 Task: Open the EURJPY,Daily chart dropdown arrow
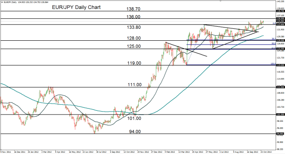pos(2,2)
